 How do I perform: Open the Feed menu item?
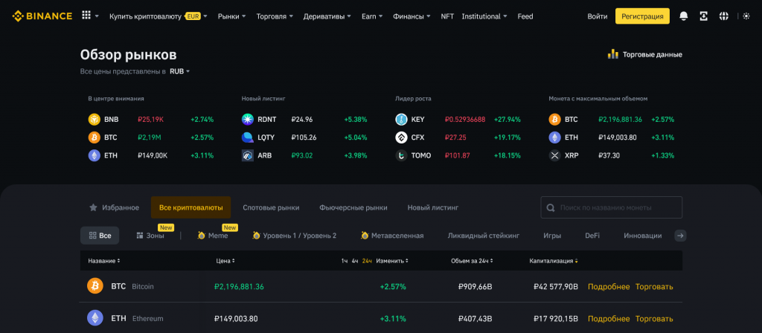(525, 16)
